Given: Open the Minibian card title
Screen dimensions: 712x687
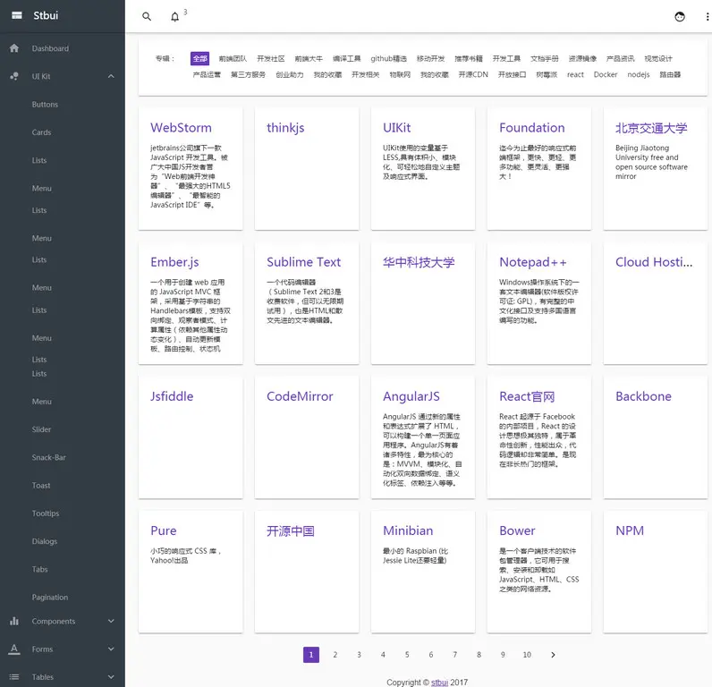Looking at the screenshot, I should (x=408, y=530).
